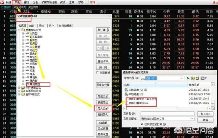Select the 交易型 tree item
The width and height of the screenshot is (218, 138).
pos(33,64)
